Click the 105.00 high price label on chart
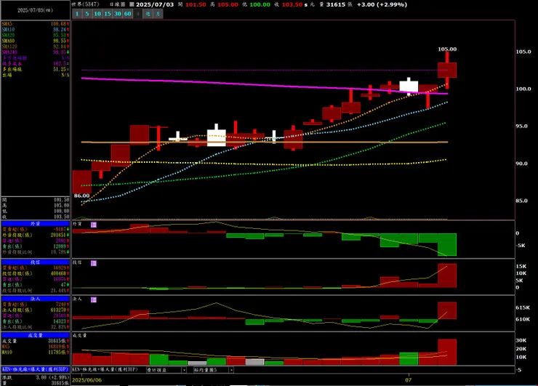This screenshot has height=386, width=538. coord(447,49)
